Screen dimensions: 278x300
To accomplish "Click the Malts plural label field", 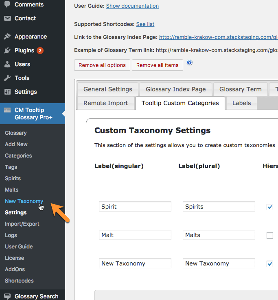I will (x=219, y=235).
